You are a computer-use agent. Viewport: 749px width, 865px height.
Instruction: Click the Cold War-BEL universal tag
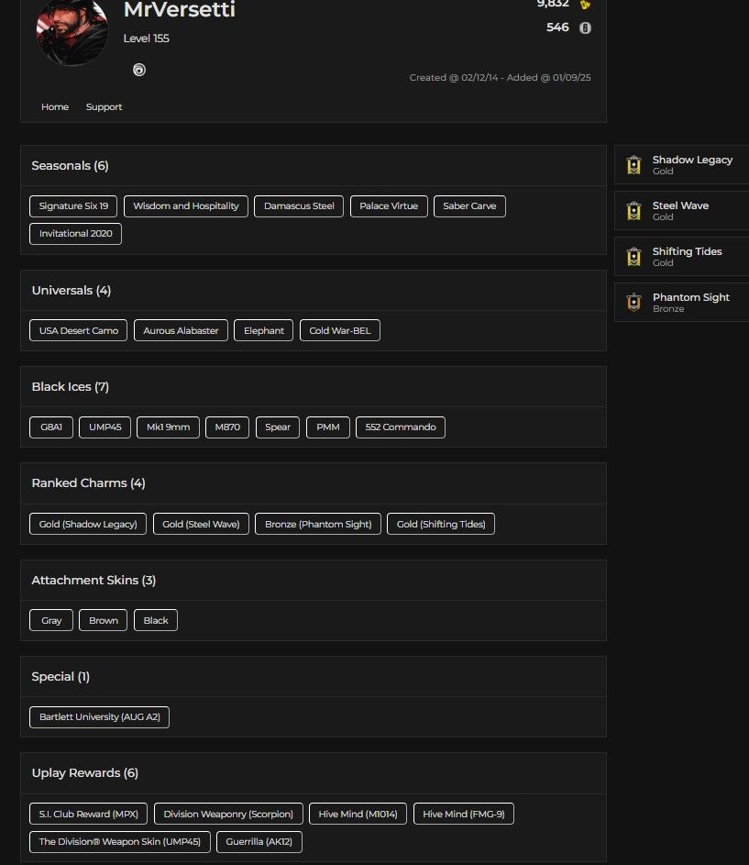point(340,330)
